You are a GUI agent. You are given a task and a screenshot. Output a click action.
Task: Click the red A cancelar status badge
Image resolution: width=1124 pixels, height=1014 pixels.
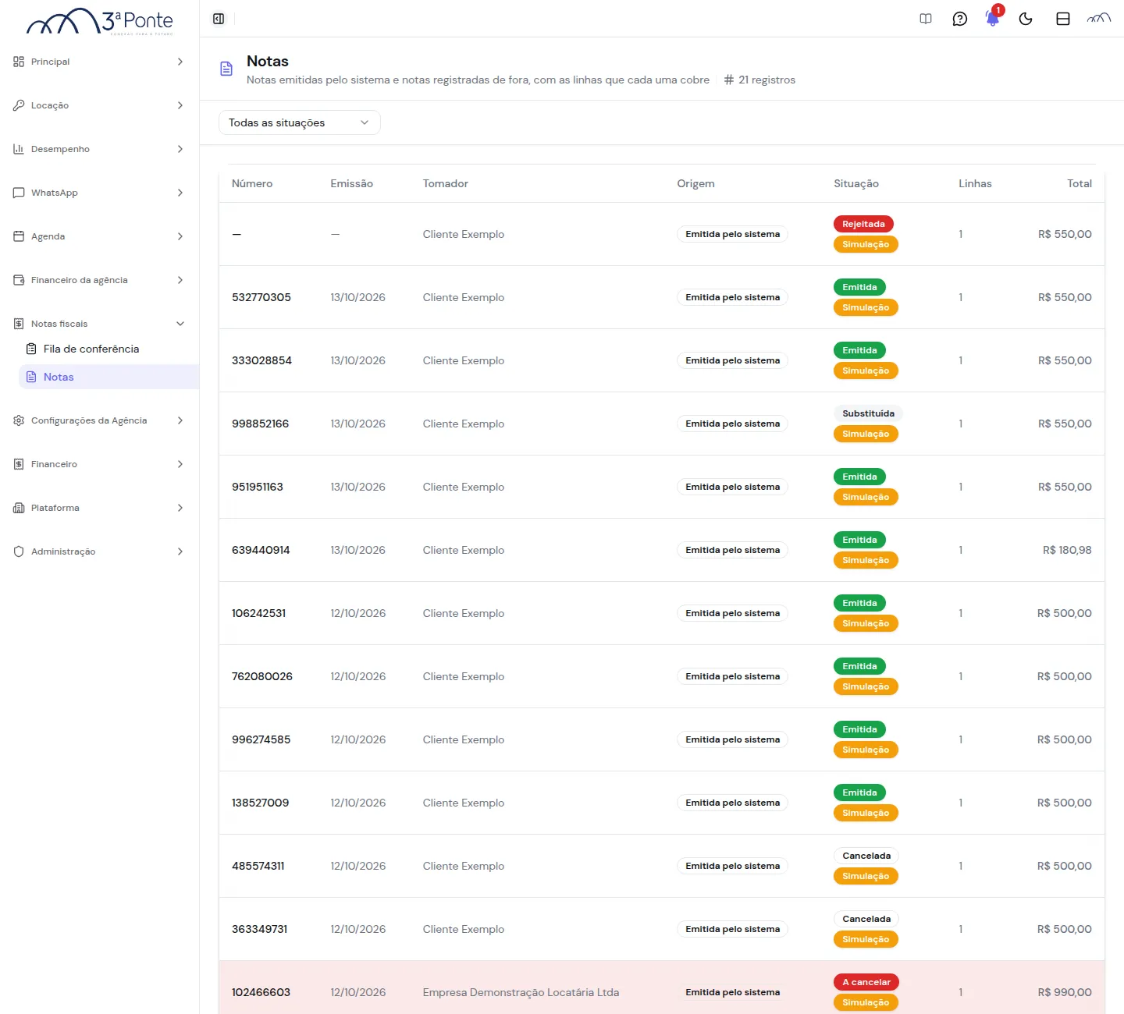coord(866,982)
